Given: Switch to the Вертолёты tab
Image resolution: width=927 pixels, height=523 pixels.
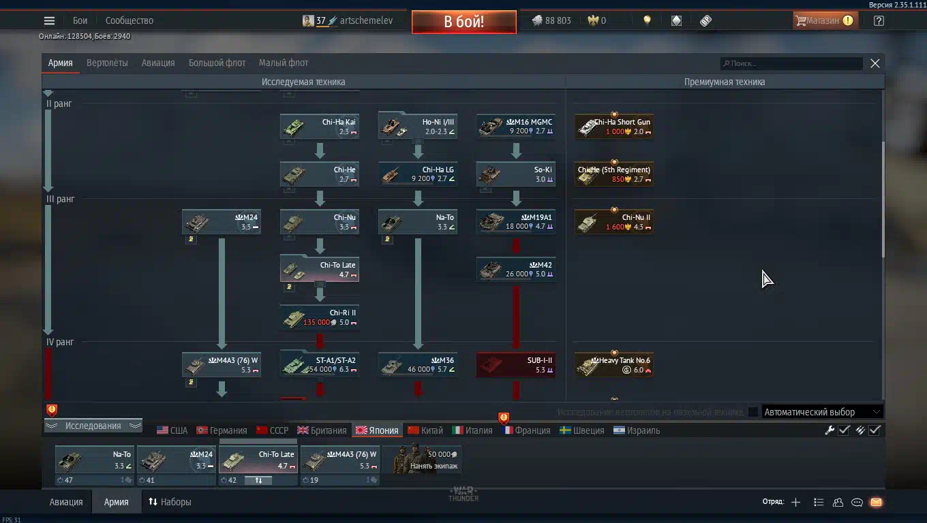Looking at the screenshot, I should point(107,63).
